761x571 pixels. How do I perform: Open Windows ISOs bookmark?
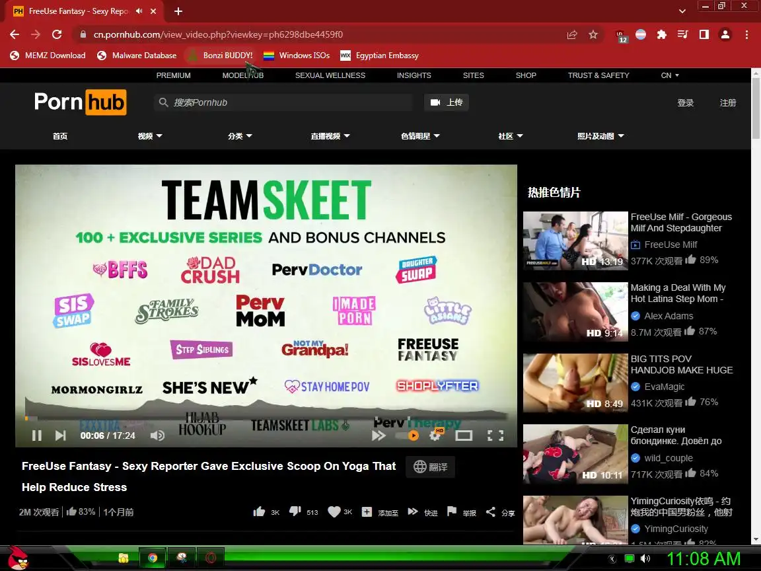pyautogui.click(x=297, y=56)
